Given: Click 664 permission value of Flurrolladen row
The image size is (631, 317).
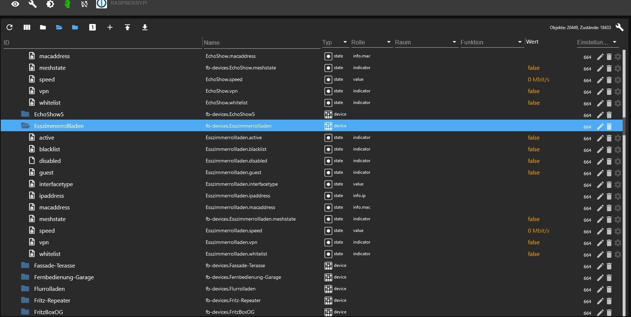Looking at the screenshot, I should (587, 290).
